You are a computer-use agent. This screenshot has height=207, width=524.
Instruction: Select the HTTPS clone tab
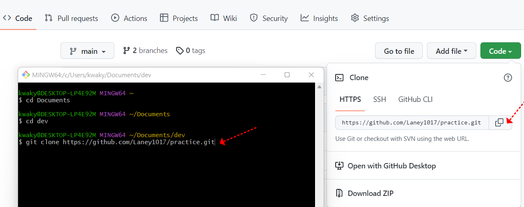[x=350, y=99]
